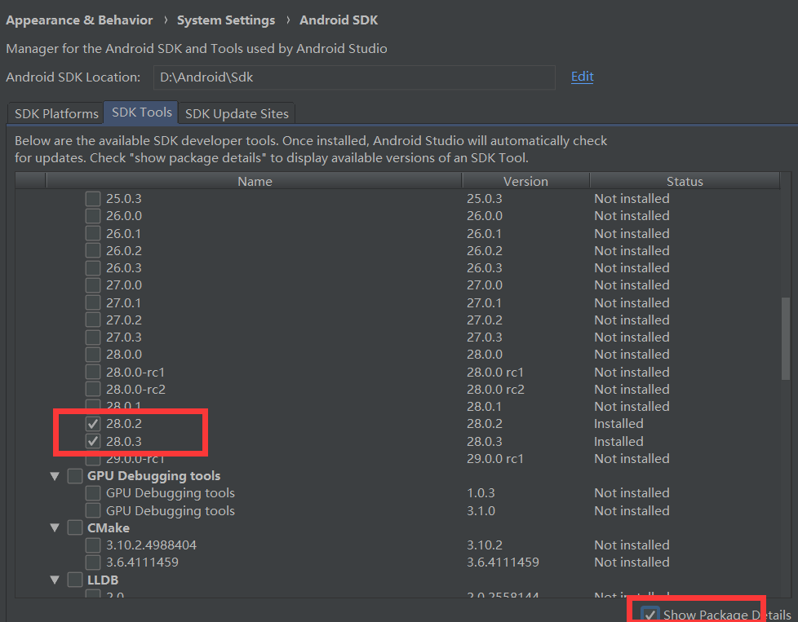798x622 pixels.
Task: Collapse the GPU Debugging tools group
Action: tap(54, 475)
